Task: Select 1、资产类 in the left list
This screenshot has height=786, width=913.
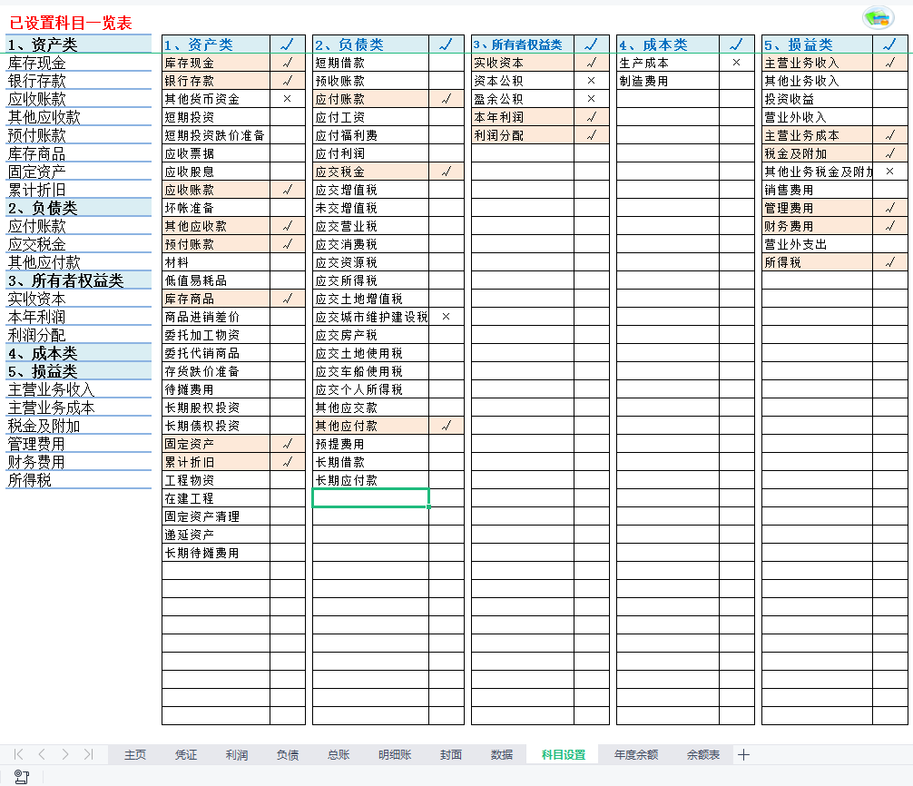Action: coord(79,44)
